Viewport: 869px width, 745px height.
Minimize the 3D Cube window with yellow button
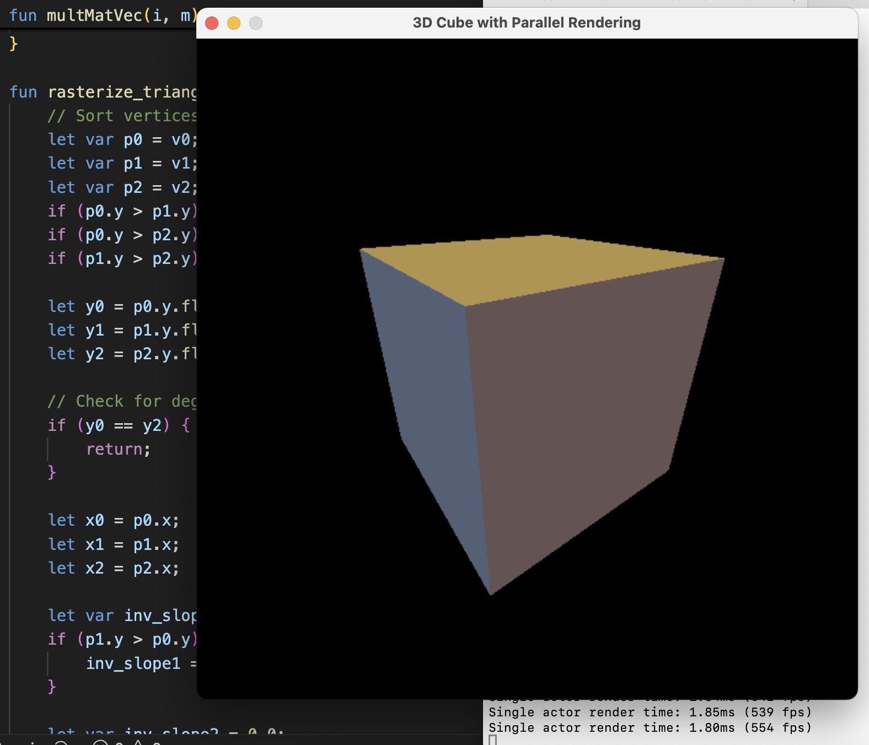coord(234,23)
